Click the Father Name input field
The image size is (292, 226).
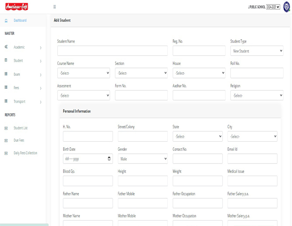point(88,203)
